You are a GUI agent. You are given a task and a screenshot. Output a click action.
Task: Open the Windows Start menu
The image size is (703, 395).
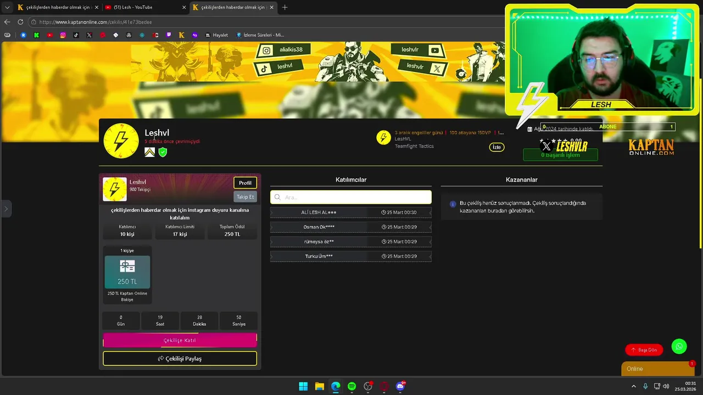pyautogui.click(x=303, y=386)
